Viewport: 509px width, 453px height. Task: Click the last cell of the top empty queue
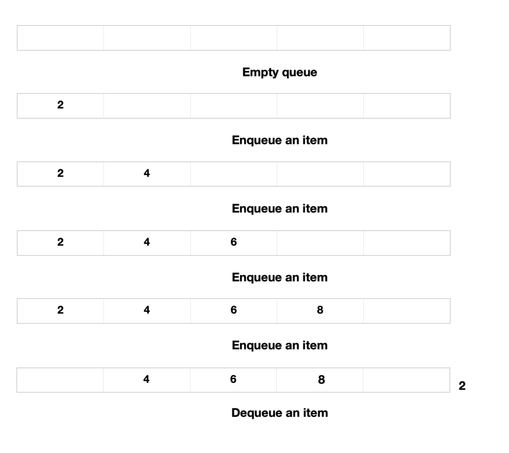407,38
